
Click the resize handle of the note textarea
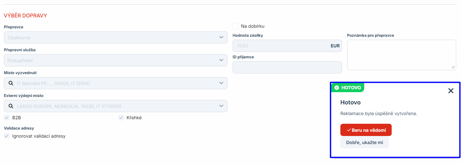(x=453, y=67)
